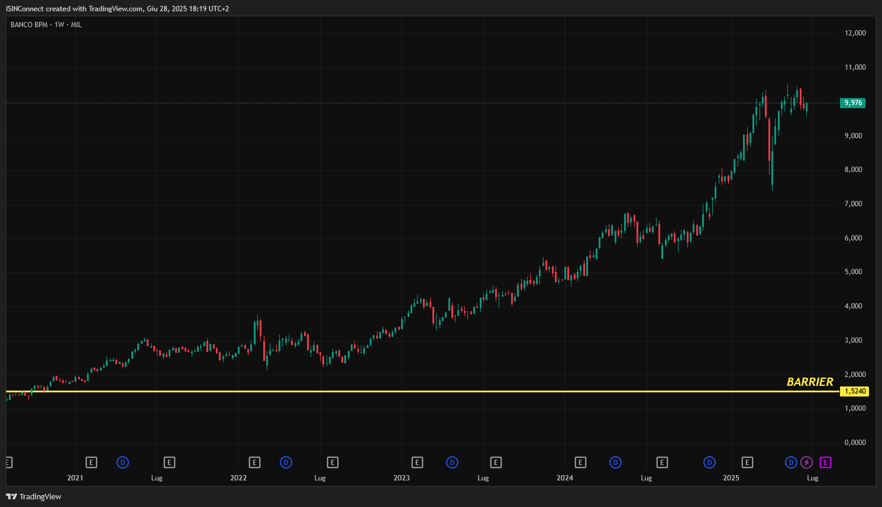Click the 5,000 price axis label

click(853, 272)
